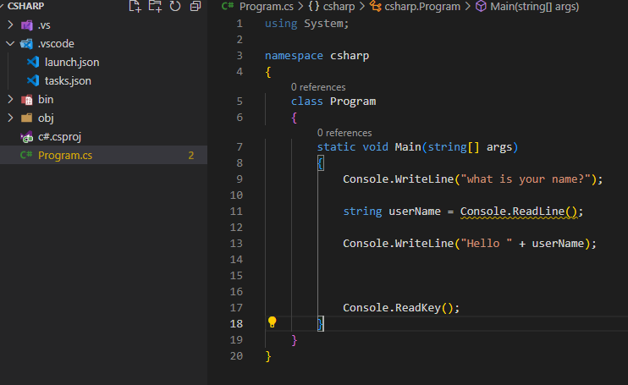628x385 pixels.
Task: Expand the .vs folder chevron
Action: (x=10, y=25)
